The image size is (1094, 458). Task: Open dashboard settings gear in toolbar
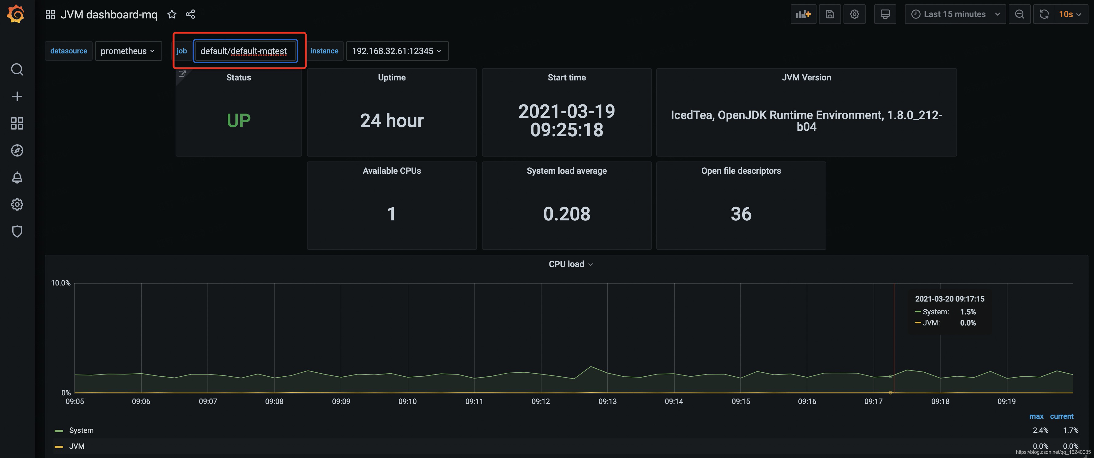click(x=855, y=14)
